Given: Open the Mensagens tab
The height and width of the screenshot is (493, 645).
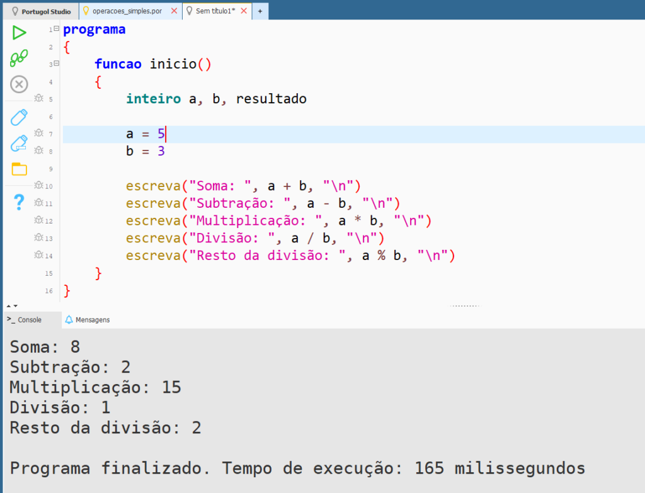Looking at the screenshot, I should pyautogui.click(x=88, y=320).
